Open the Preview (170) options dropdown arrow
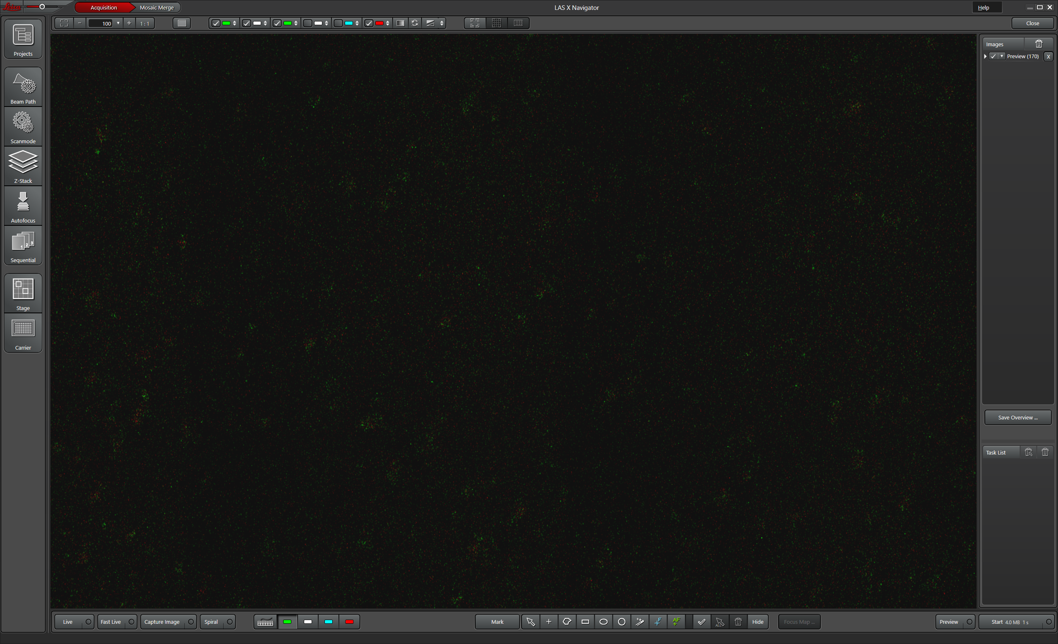This screenshot has width=1058, height=644. coord(1002,56)
